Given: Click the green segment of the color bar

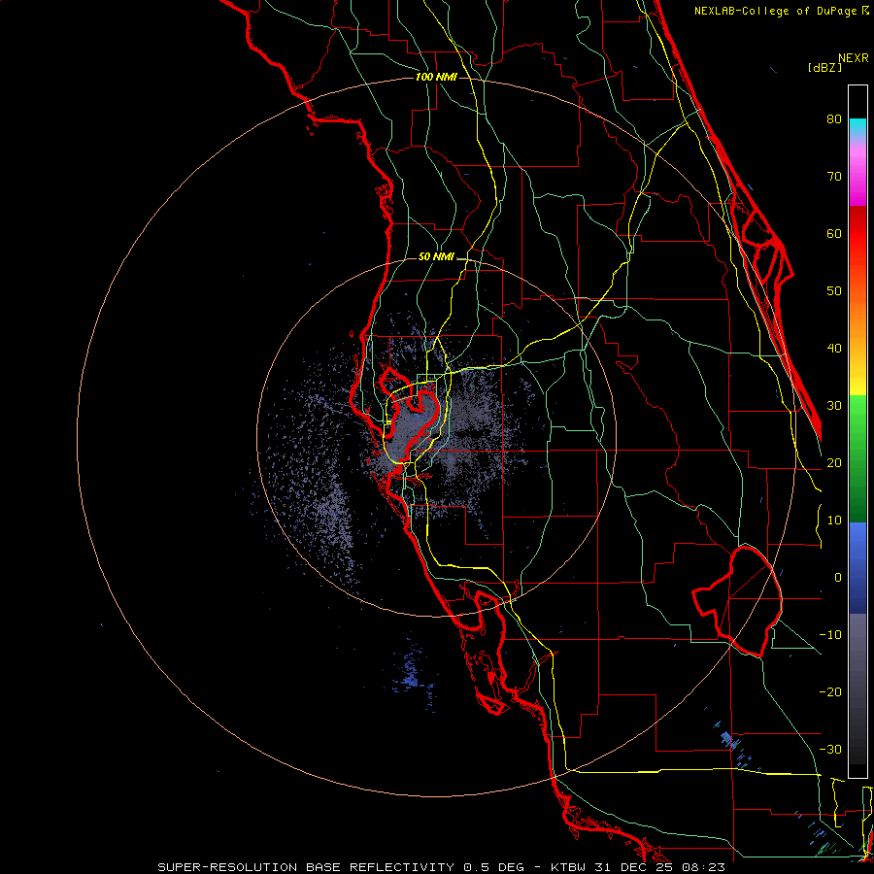Looking at the screenshot, I should (x=857, y=458).
